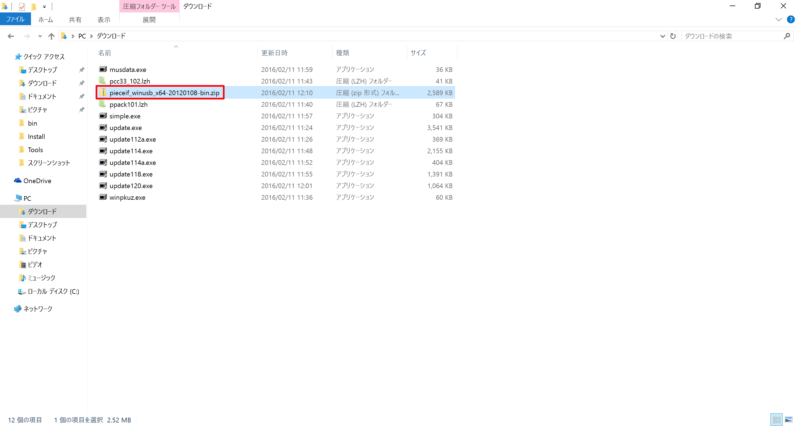Image resolution: width=797 pixels, height=426 pixels.
Task: Click the New Folder quick access icon
Action: pos(34,6)
